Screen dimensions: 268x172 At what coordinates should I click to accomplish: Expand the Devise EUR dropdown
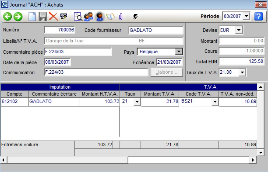pyautogui.click(x=239, y=30)
